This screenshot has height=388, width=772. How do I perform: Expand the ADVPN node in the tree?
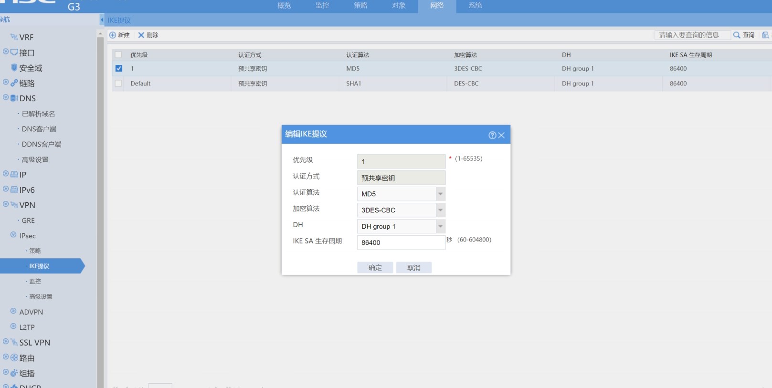tap(13, 311)
